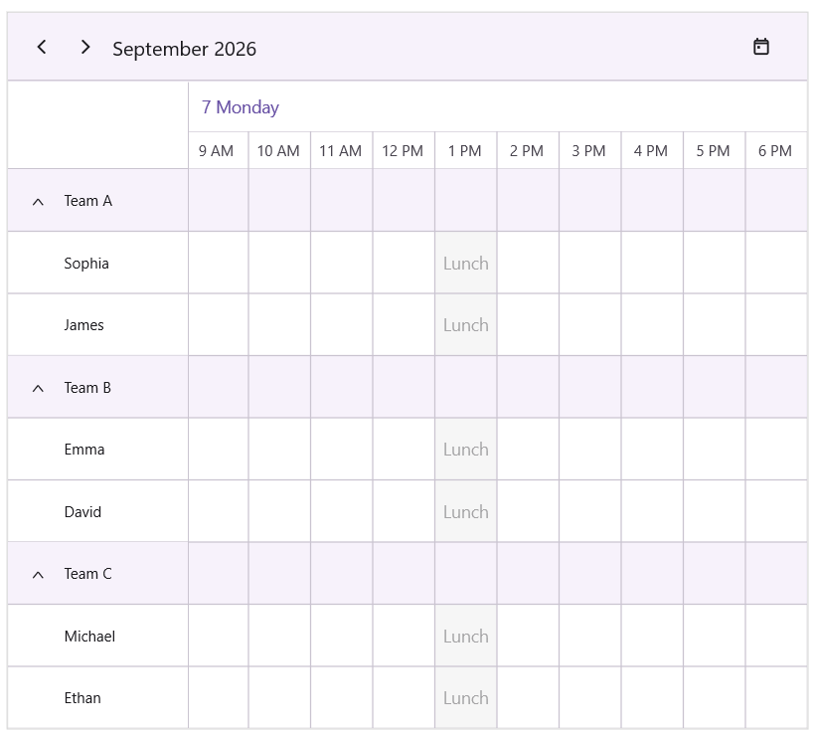Open the calendar today icon
The image size is (815, 736).
coord(761,47)
